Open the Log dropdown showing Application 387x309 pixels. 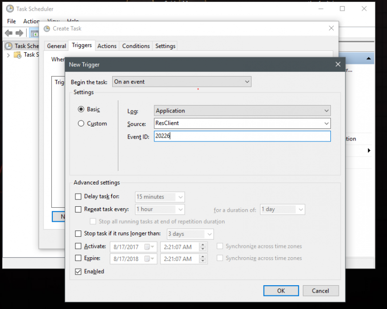coord(242,110)
